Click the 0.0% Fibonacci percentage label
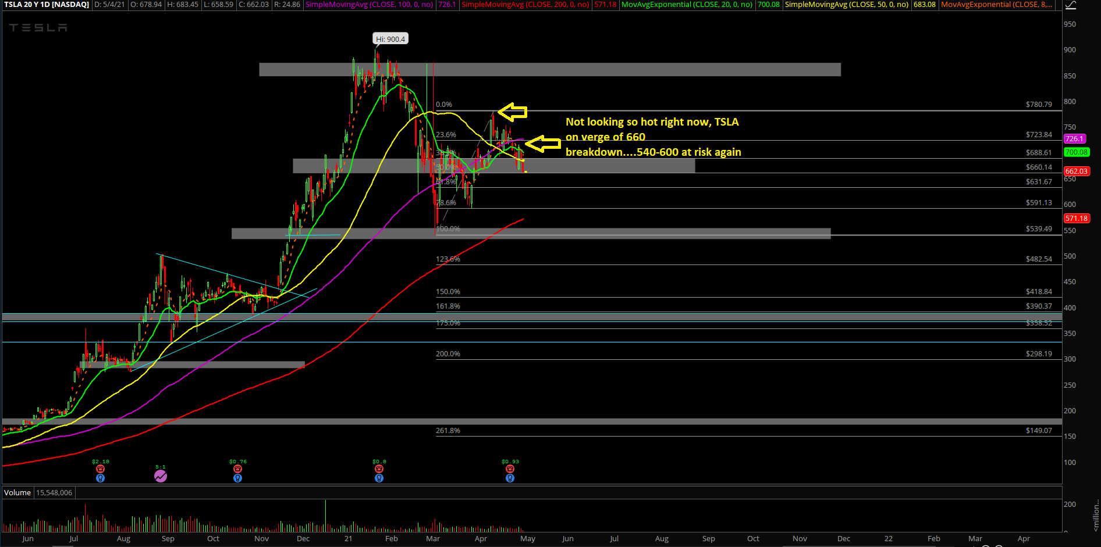 pyautogui.click(x=444, y=105)
